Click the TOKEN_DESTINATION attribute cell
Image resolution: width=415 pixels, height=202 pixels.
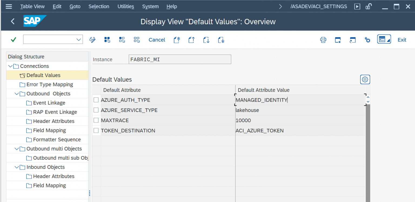168,131
